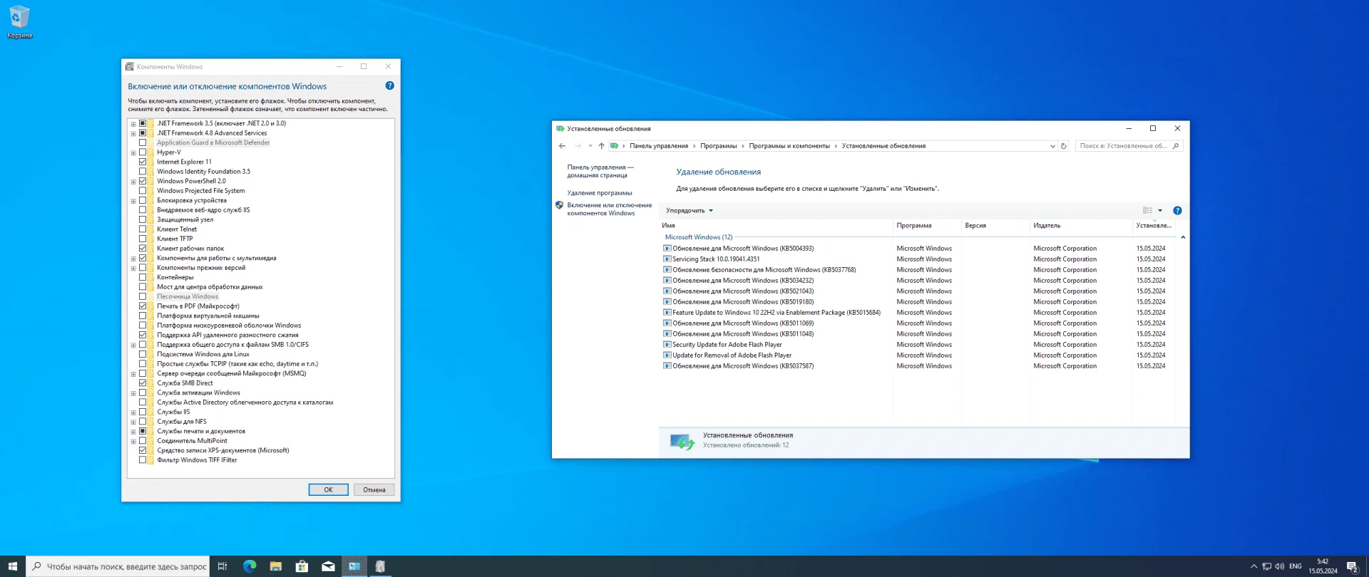Open Панель управления — домашняя страница link
The image size is (1369, 577).
pyautogui.click(x=600, y=171)
